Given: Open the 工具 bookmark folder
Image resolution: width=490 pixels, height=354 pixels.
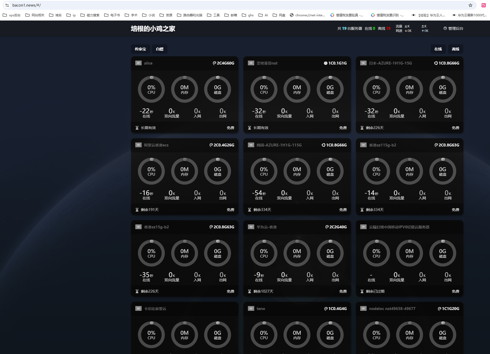Looking at the screenshot, I should click(213, 15).
